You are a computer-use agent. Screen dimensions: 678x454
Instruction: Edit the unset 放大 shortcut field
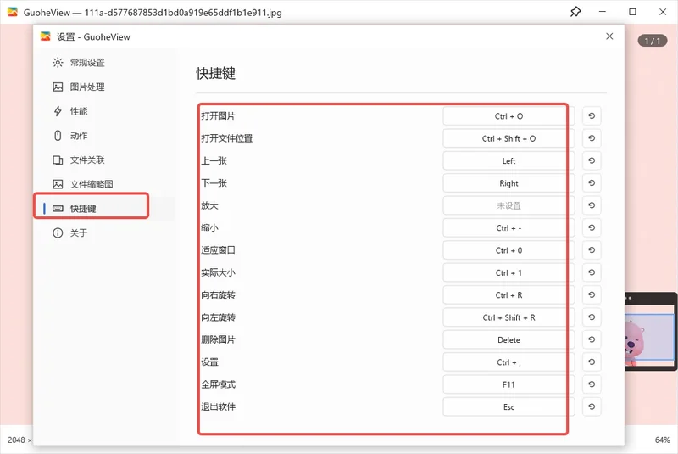(508, 205)
